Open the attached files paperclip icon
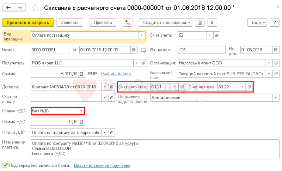The image size is (282, 171). point(212,23)
